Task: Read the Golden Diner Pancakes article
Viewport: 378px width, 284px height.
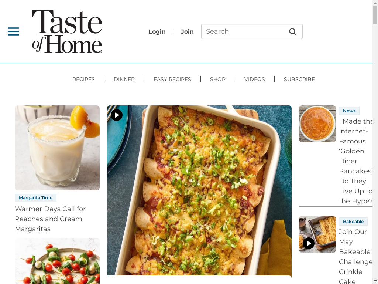Action: click(355, 161)
